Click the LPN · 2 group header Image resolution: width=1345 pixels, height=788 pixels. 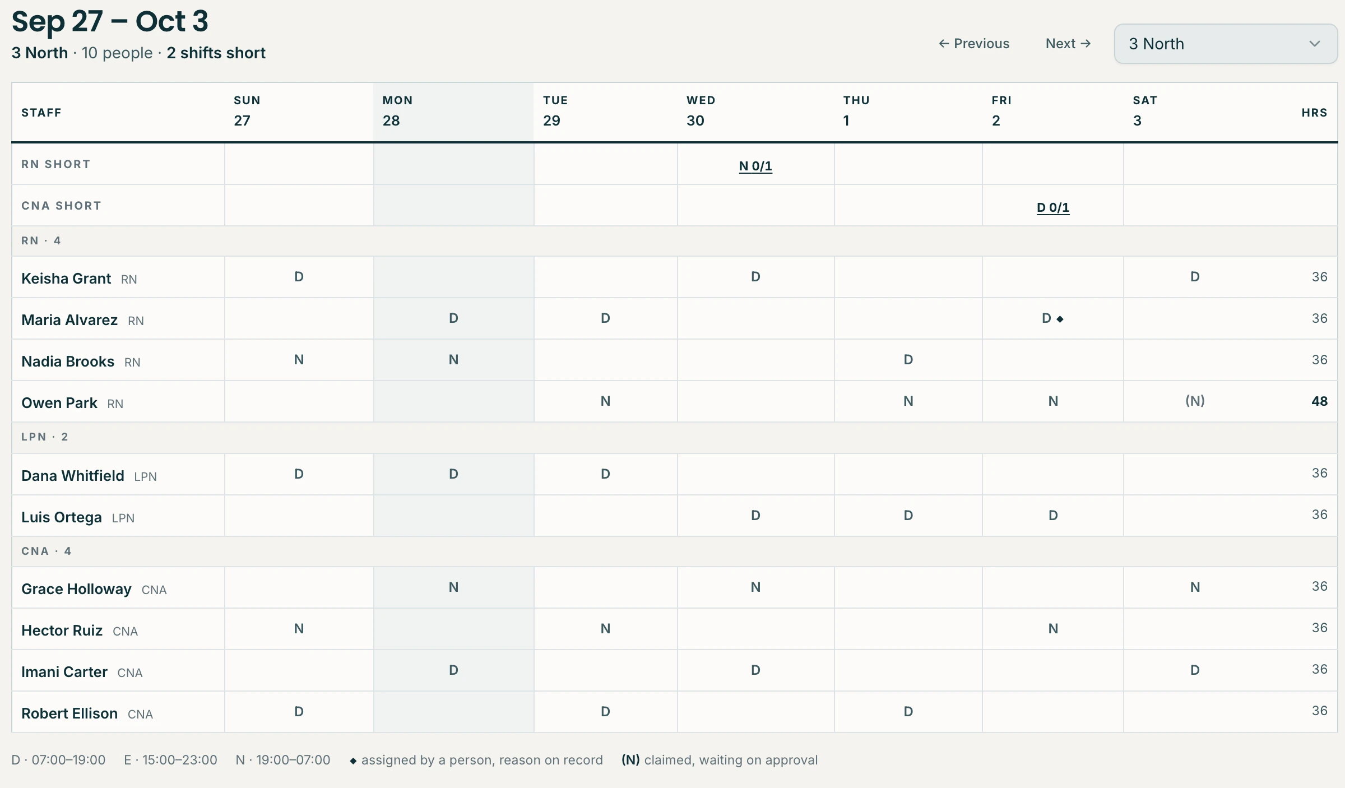pyautogui.click(x=675, y=437)
